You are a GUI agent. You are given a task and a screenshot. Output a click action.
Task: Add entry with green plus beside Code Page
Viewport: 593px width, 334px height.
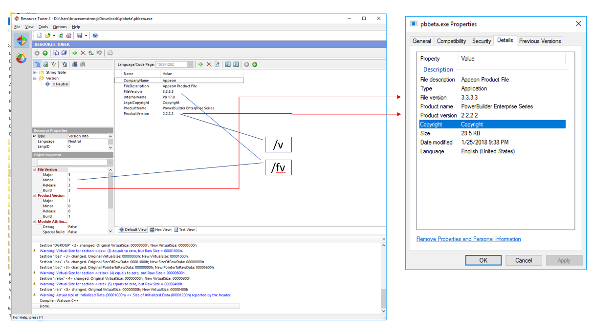tap(200, 64)
